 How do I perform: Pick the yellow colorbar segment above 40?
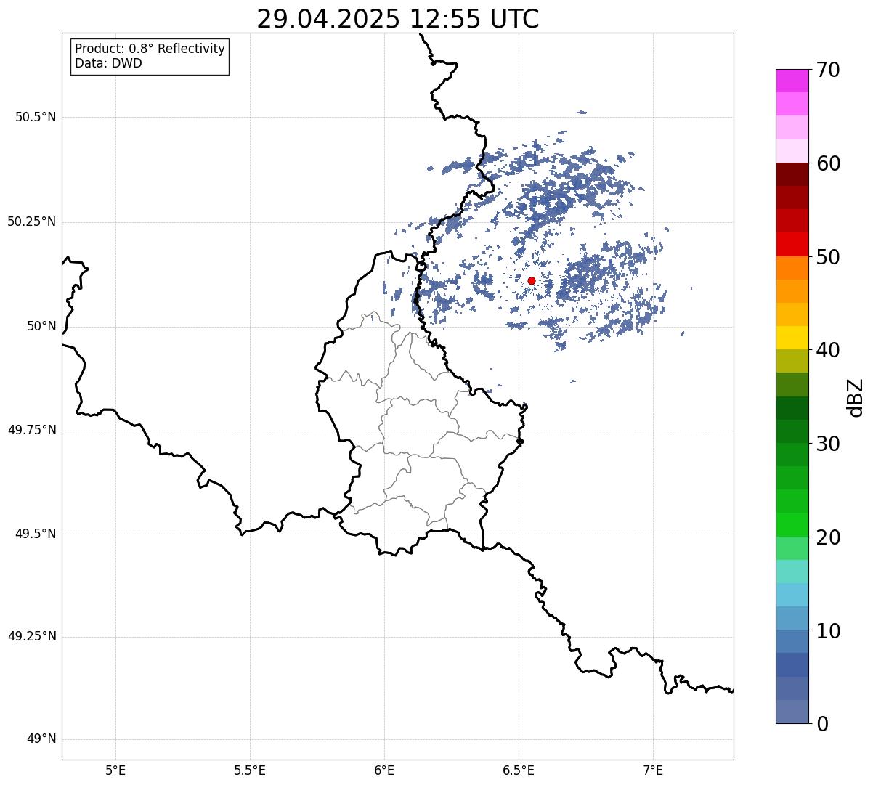[x=792, y=338]
